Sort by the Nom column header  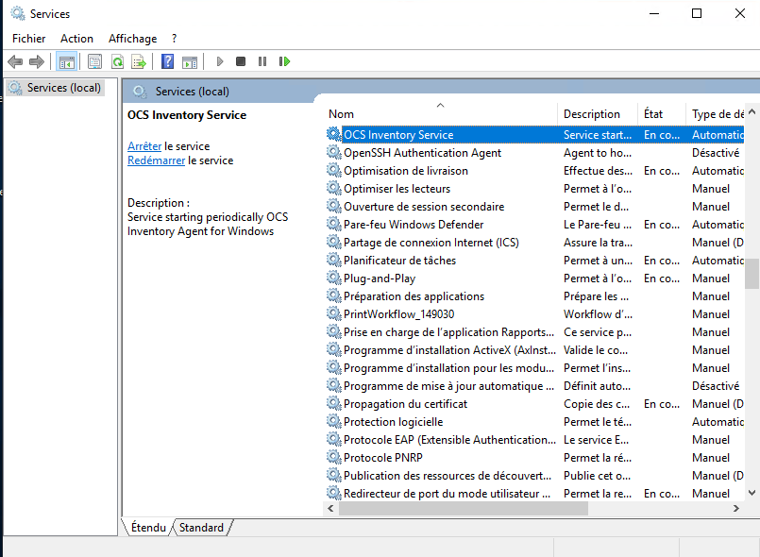coord(441,114)
